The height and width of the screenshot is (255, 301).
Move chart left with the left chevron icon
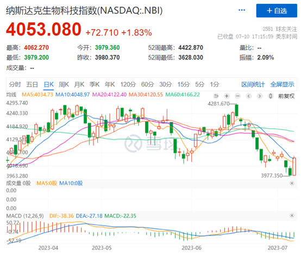(x=249, y=96)
